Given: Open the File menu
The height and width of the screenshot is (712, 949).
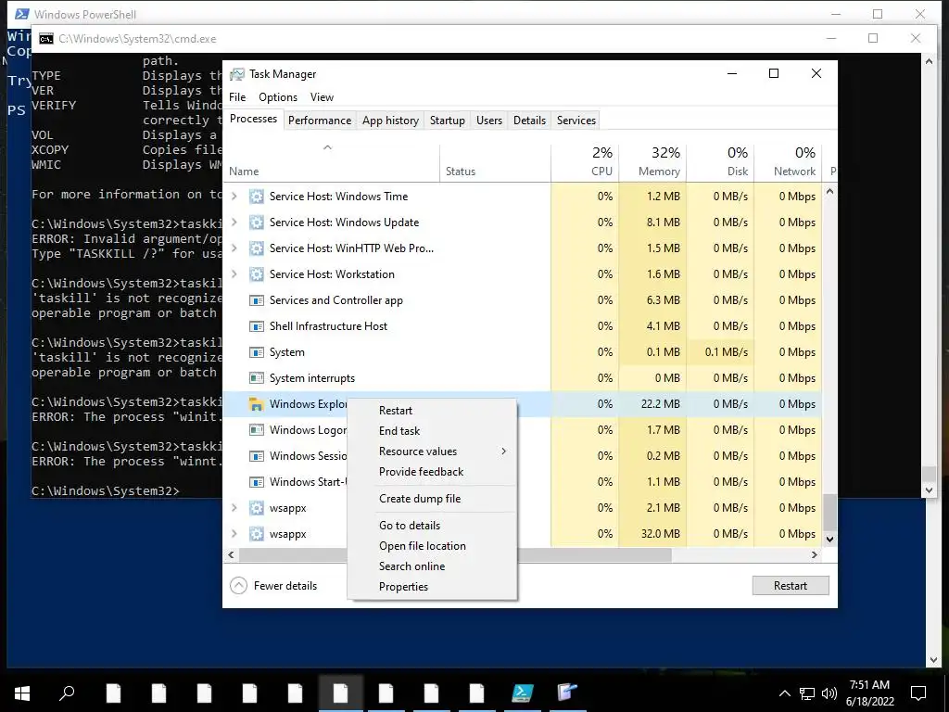Looking at the screenshot, I should tap(237, 97).
